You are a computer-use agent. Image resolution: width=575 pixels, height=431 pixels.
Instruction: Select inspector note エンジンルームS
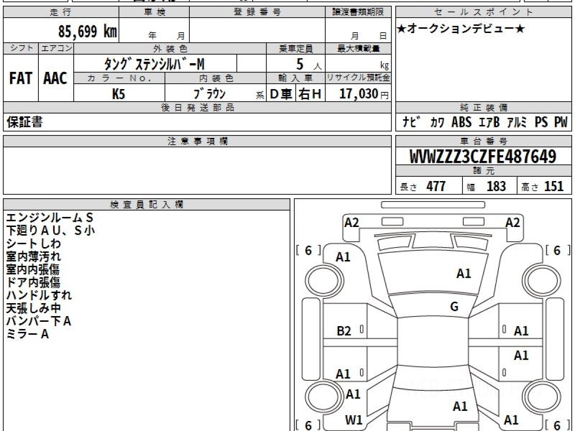click(x=49, y=218)
